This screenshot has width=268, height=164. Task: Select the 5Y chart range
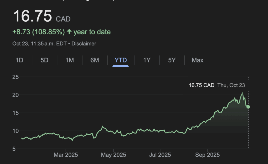pos(172,60)
